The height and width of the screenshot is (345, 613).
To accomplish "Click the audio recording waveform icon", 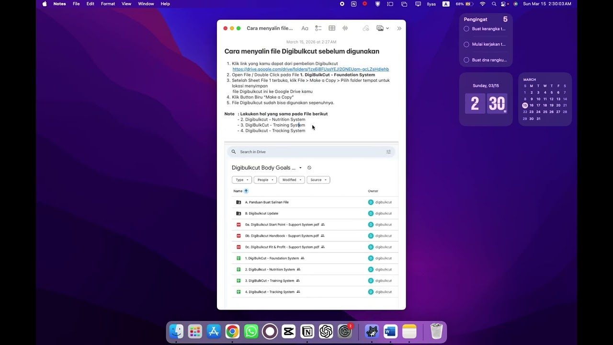I will click(345, 28).
